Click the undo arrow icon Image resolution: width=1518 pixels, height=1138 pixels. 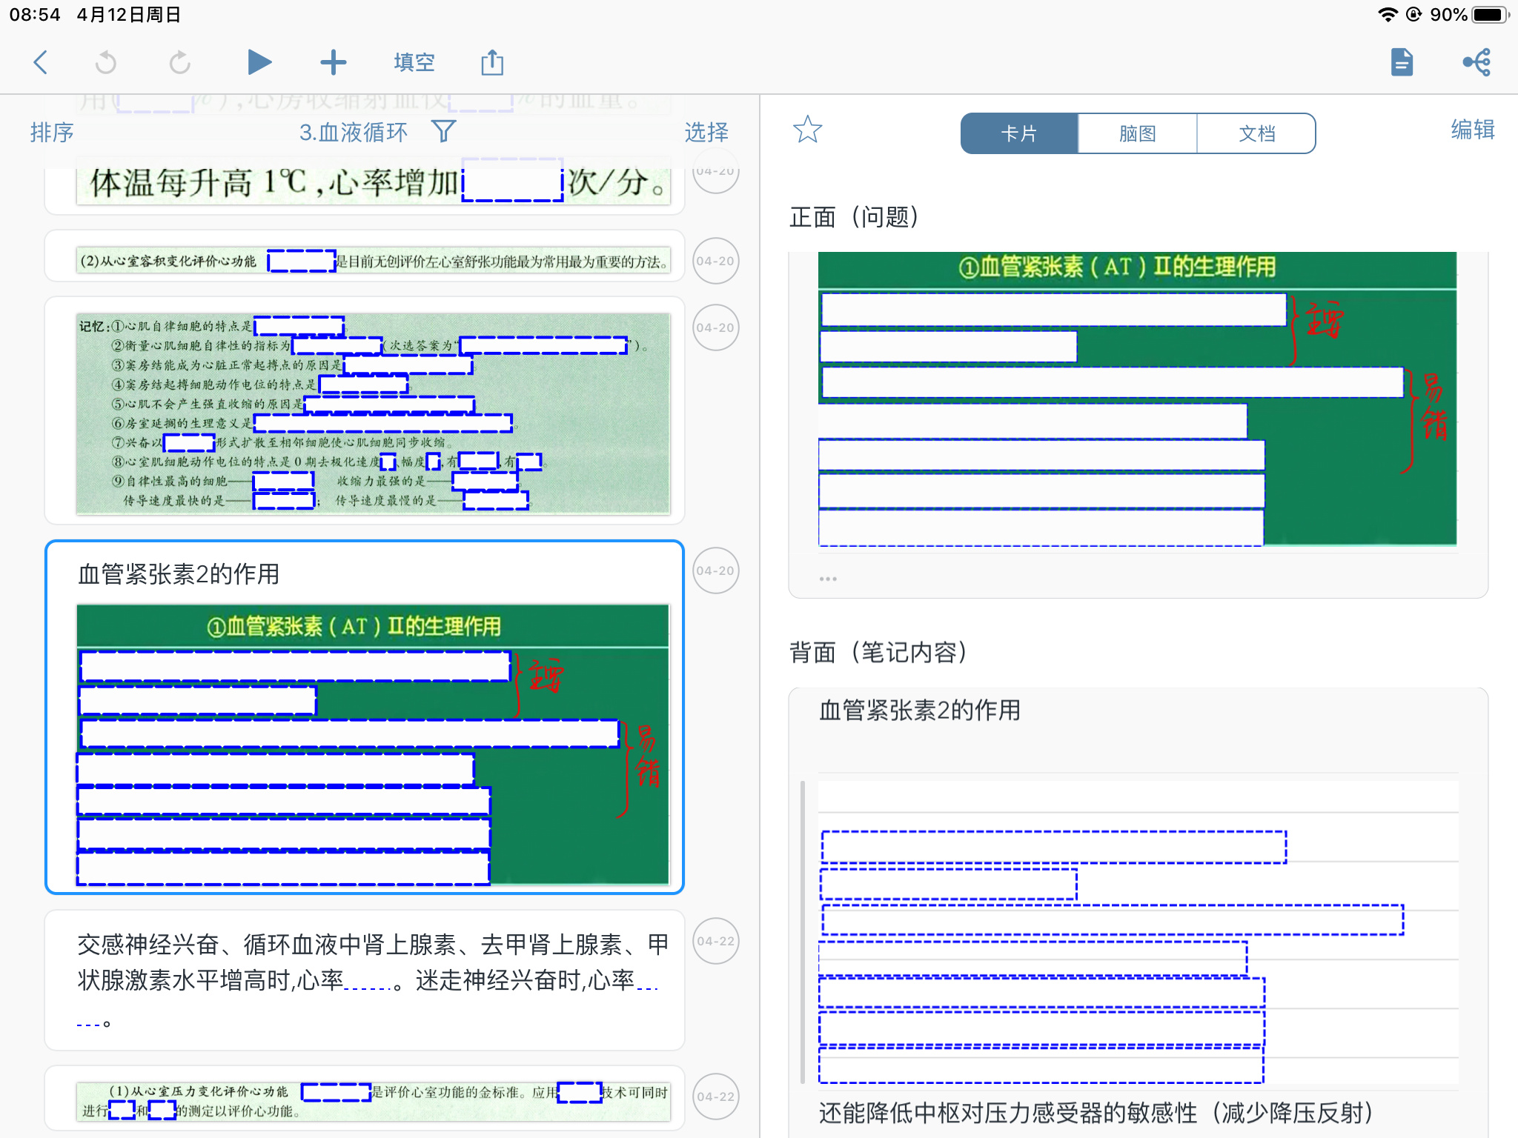click(x=106, y=62)
